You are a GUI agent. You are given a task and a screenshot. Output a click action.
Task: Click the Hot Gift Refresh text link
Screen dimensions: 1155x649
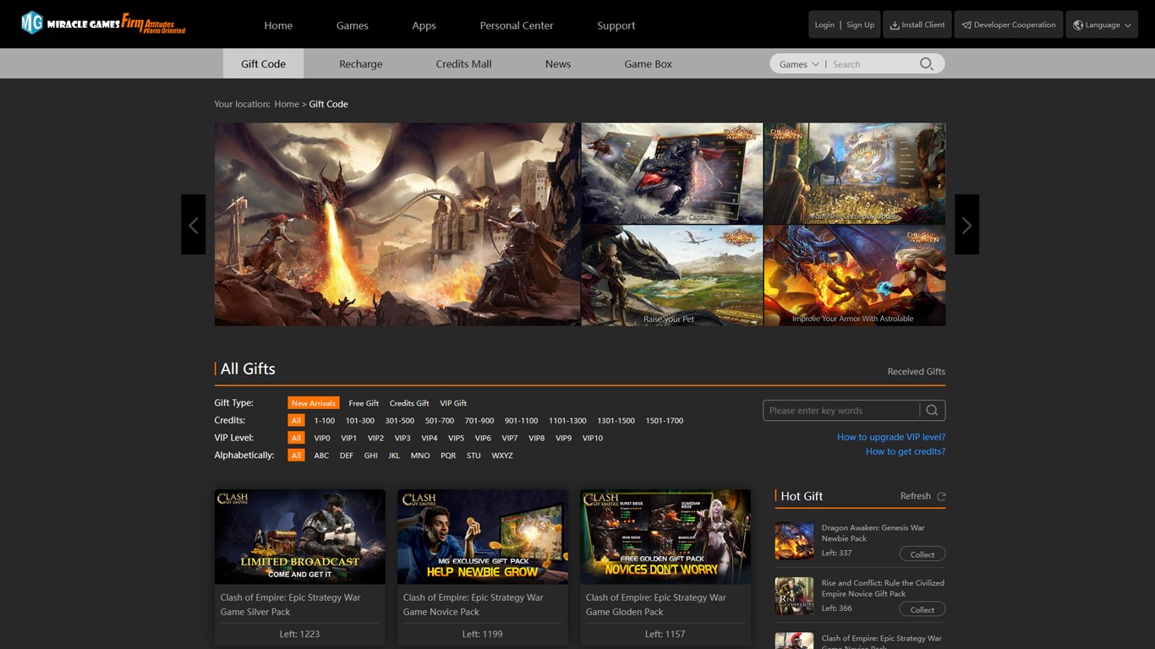click(916, 496)
